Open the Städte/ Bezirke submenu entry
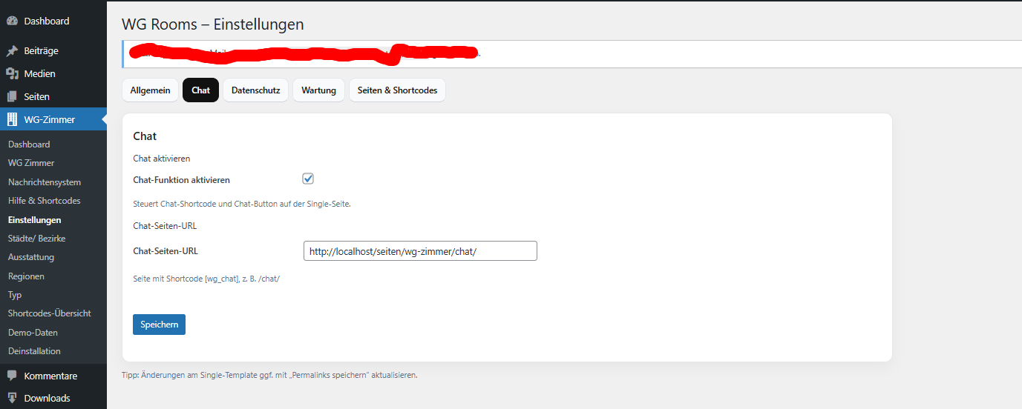 click(36, 239)
